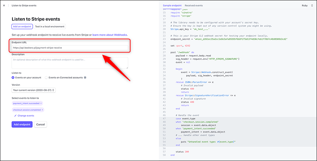Click the Listen to Stripe events heading

(x=36, y=19)
